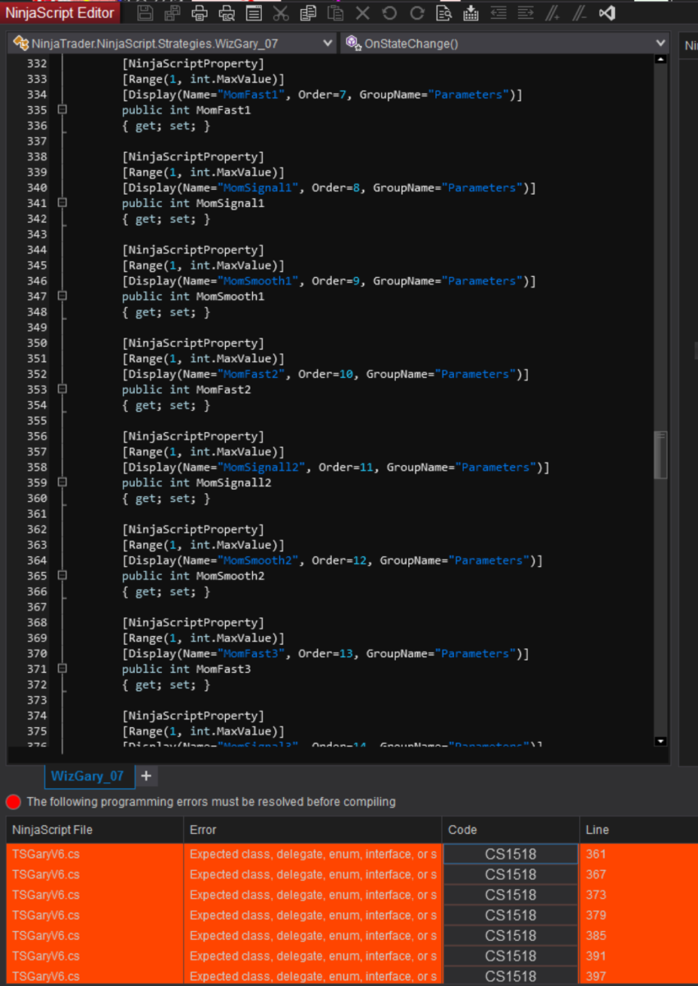Sort by the Line column header

[x=638, y=830]
